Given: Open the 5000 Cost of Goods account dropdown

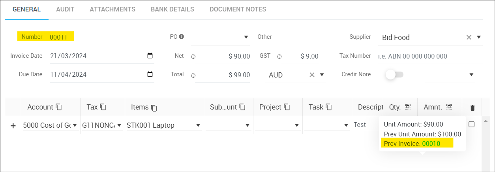Looking at the screenshot, I should [x=75, y=125].
